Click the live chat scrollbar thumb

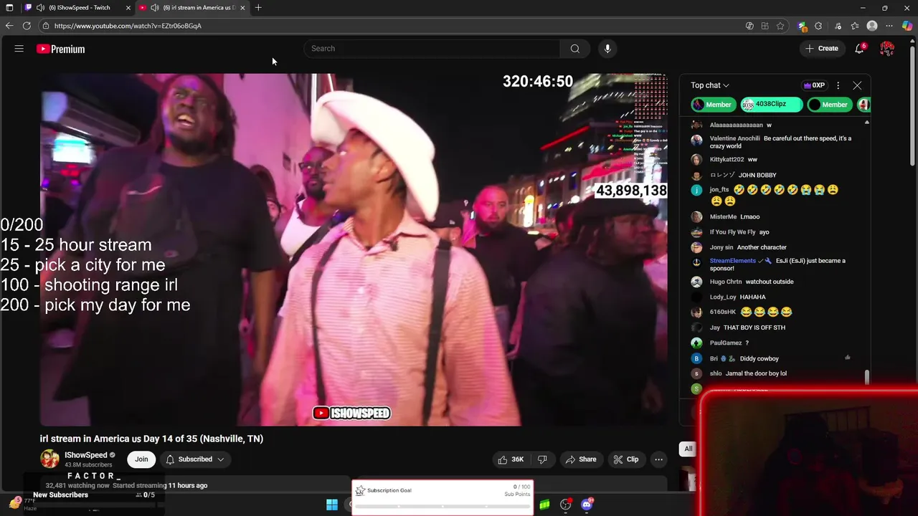[x=866, y=377]
